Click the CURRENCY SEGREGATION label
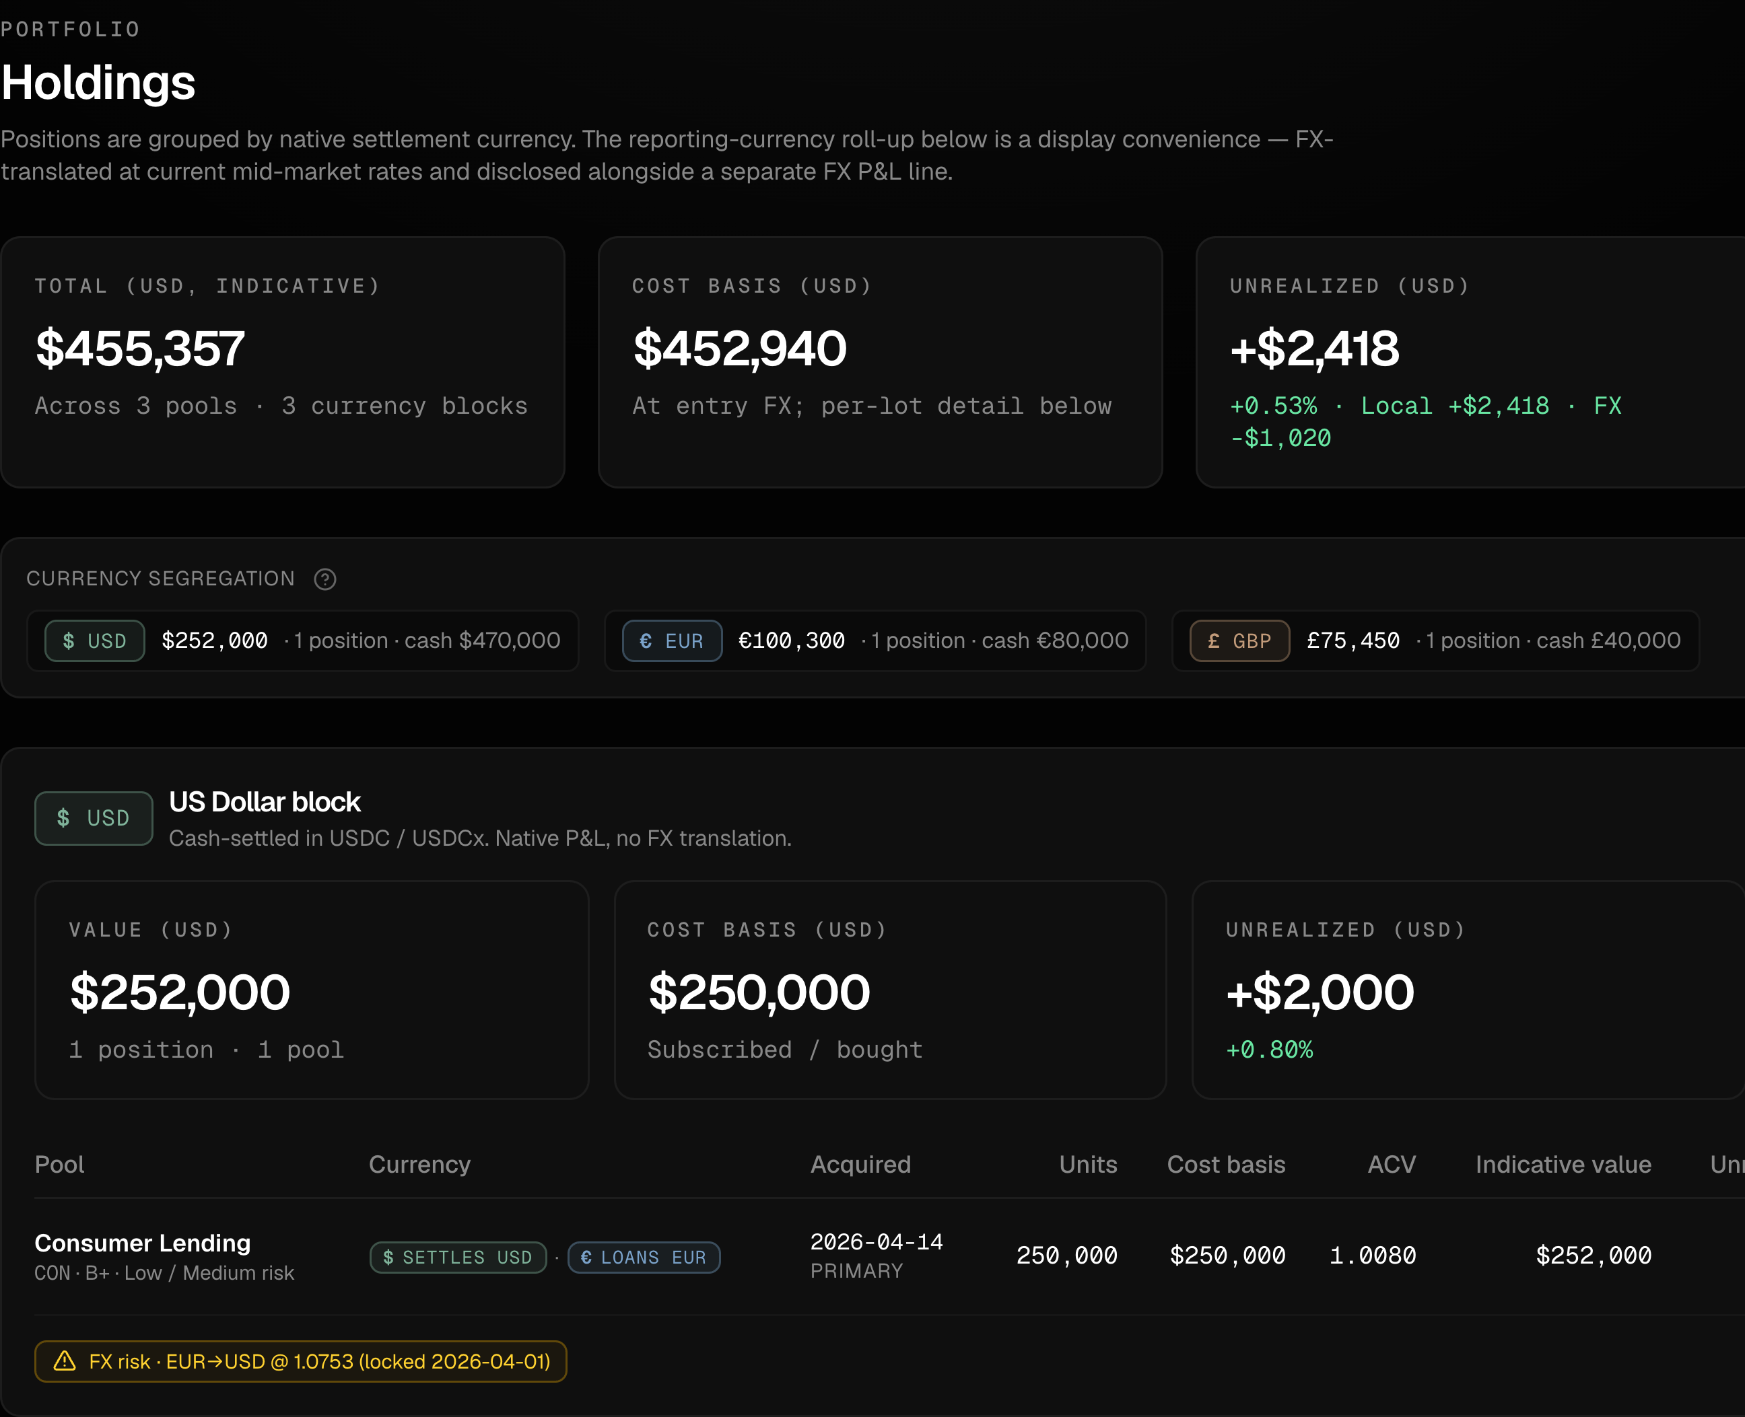The height and width of the screenshot is (1417, 1745). tap(160, 579)
